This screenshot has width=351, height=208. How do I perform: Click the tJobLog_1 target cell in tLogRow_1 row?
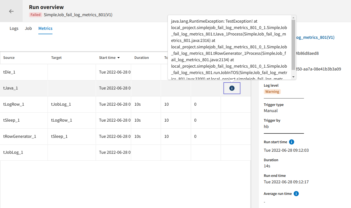click(61, 104)
